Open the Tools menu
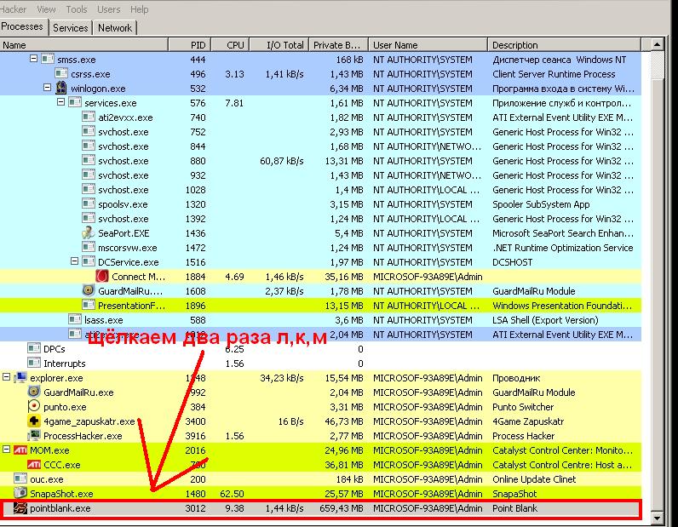The width and height of the screenshot is (678, 527). [x=77, y=9]
